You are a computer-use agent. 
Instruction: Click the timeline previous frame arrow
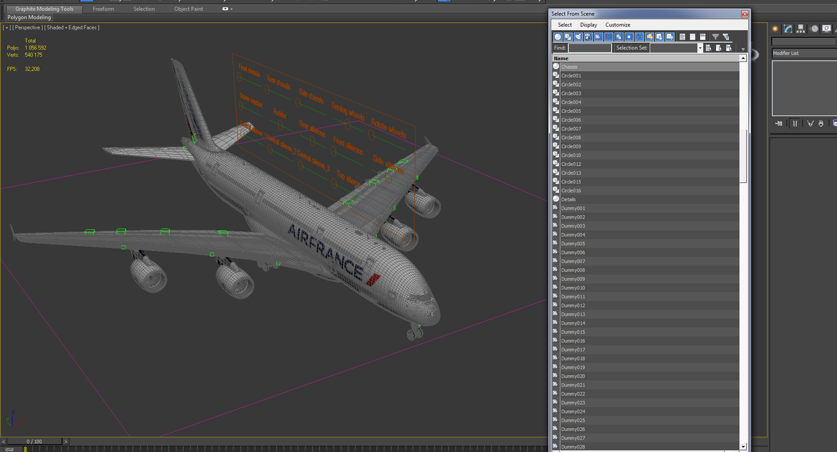3,441
